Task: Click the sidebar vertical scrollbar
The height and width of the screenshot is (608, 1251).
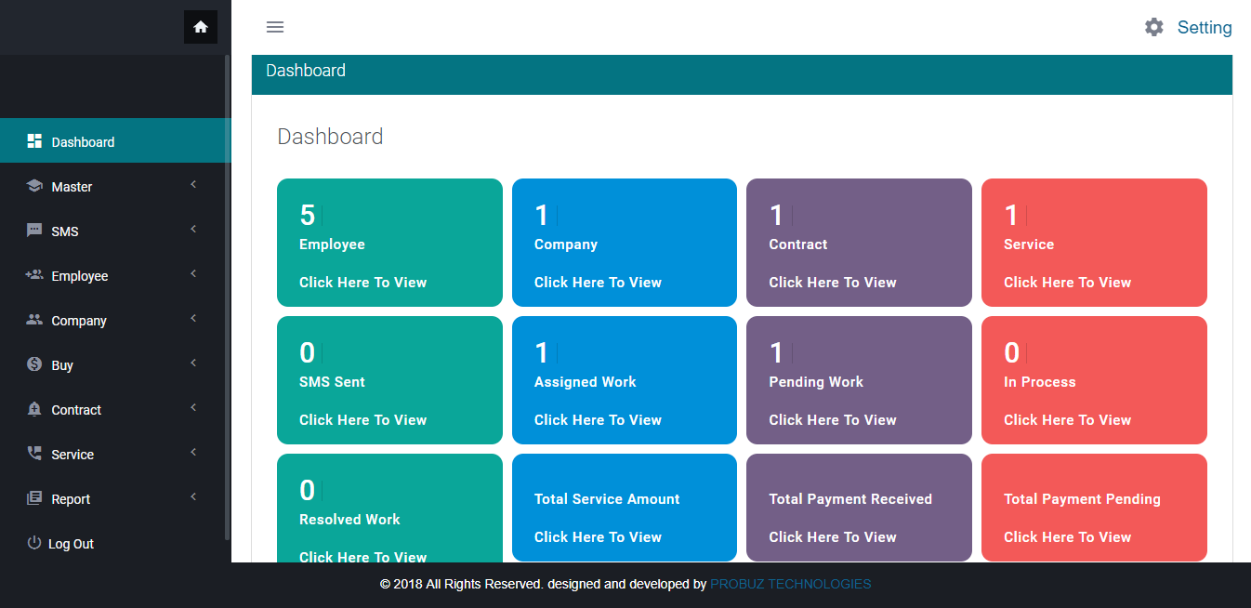Action: coord(228,297)
